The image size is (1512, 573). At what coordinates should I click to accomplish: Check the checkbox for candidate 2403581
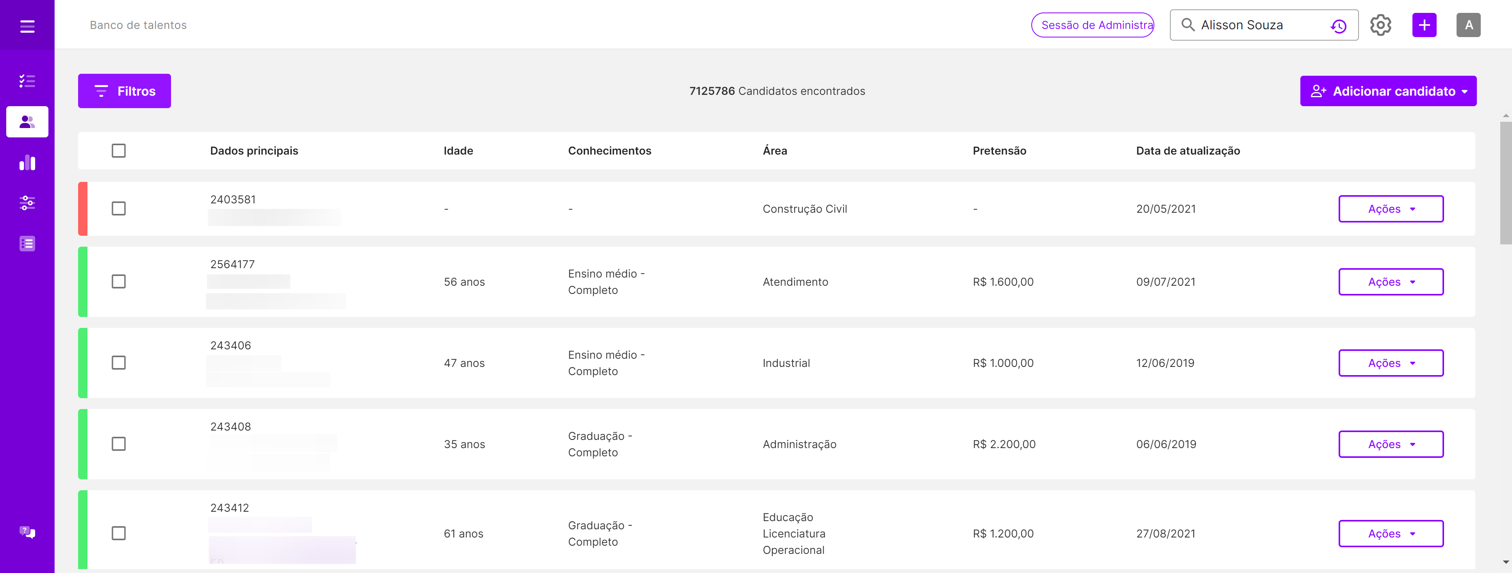(x=119, y=208)
